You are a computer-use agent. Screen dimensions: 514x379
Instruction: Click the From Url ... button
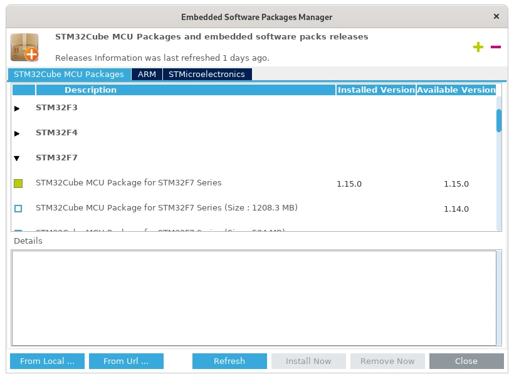(126, 361)
